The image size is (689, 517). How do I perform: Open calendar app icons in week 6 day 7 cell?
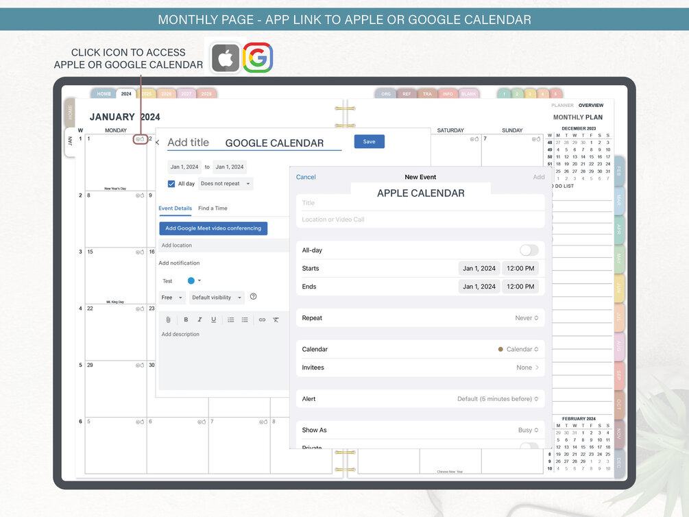(263, 422)
